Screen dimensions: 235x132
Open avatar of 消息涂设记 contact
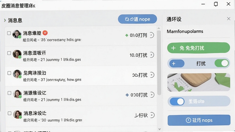18,114
